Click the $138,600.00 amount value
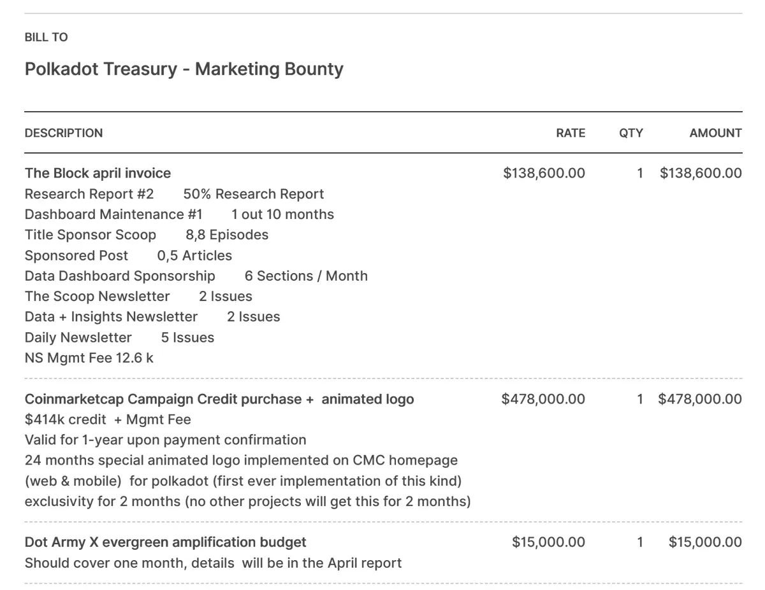The image size is (765, 590). (x=701, y=173)
